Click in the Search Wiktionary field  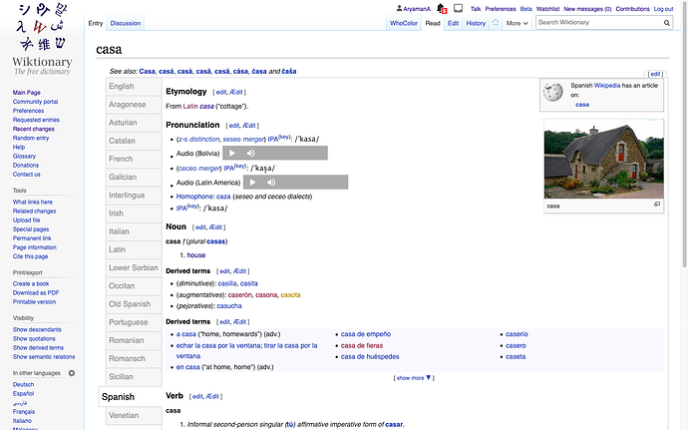(599, 22)
